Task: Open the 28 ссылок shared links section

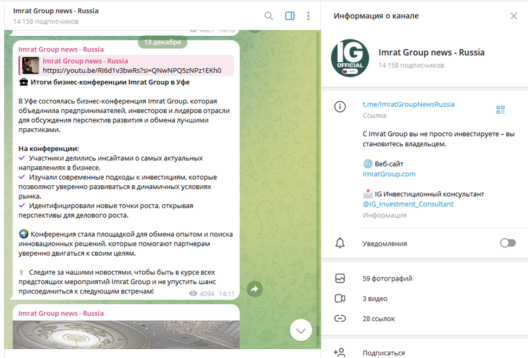Action: point(378,318)
